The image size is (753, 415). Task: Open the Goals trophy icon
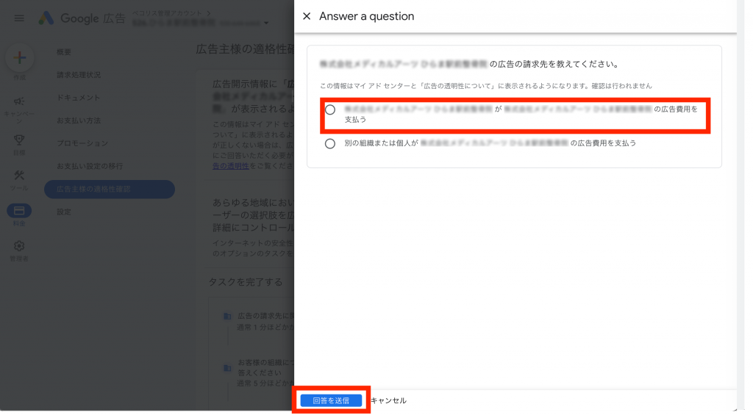click(x=19, y=139)
